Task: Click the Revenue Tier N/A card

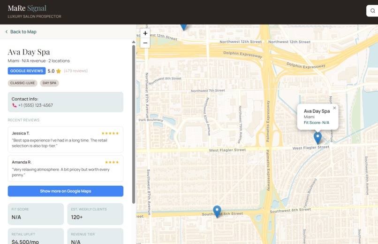Action: coord(95,236)
